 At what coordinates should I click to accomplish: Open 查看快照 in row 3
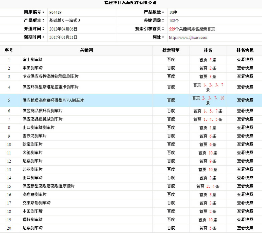245,76
